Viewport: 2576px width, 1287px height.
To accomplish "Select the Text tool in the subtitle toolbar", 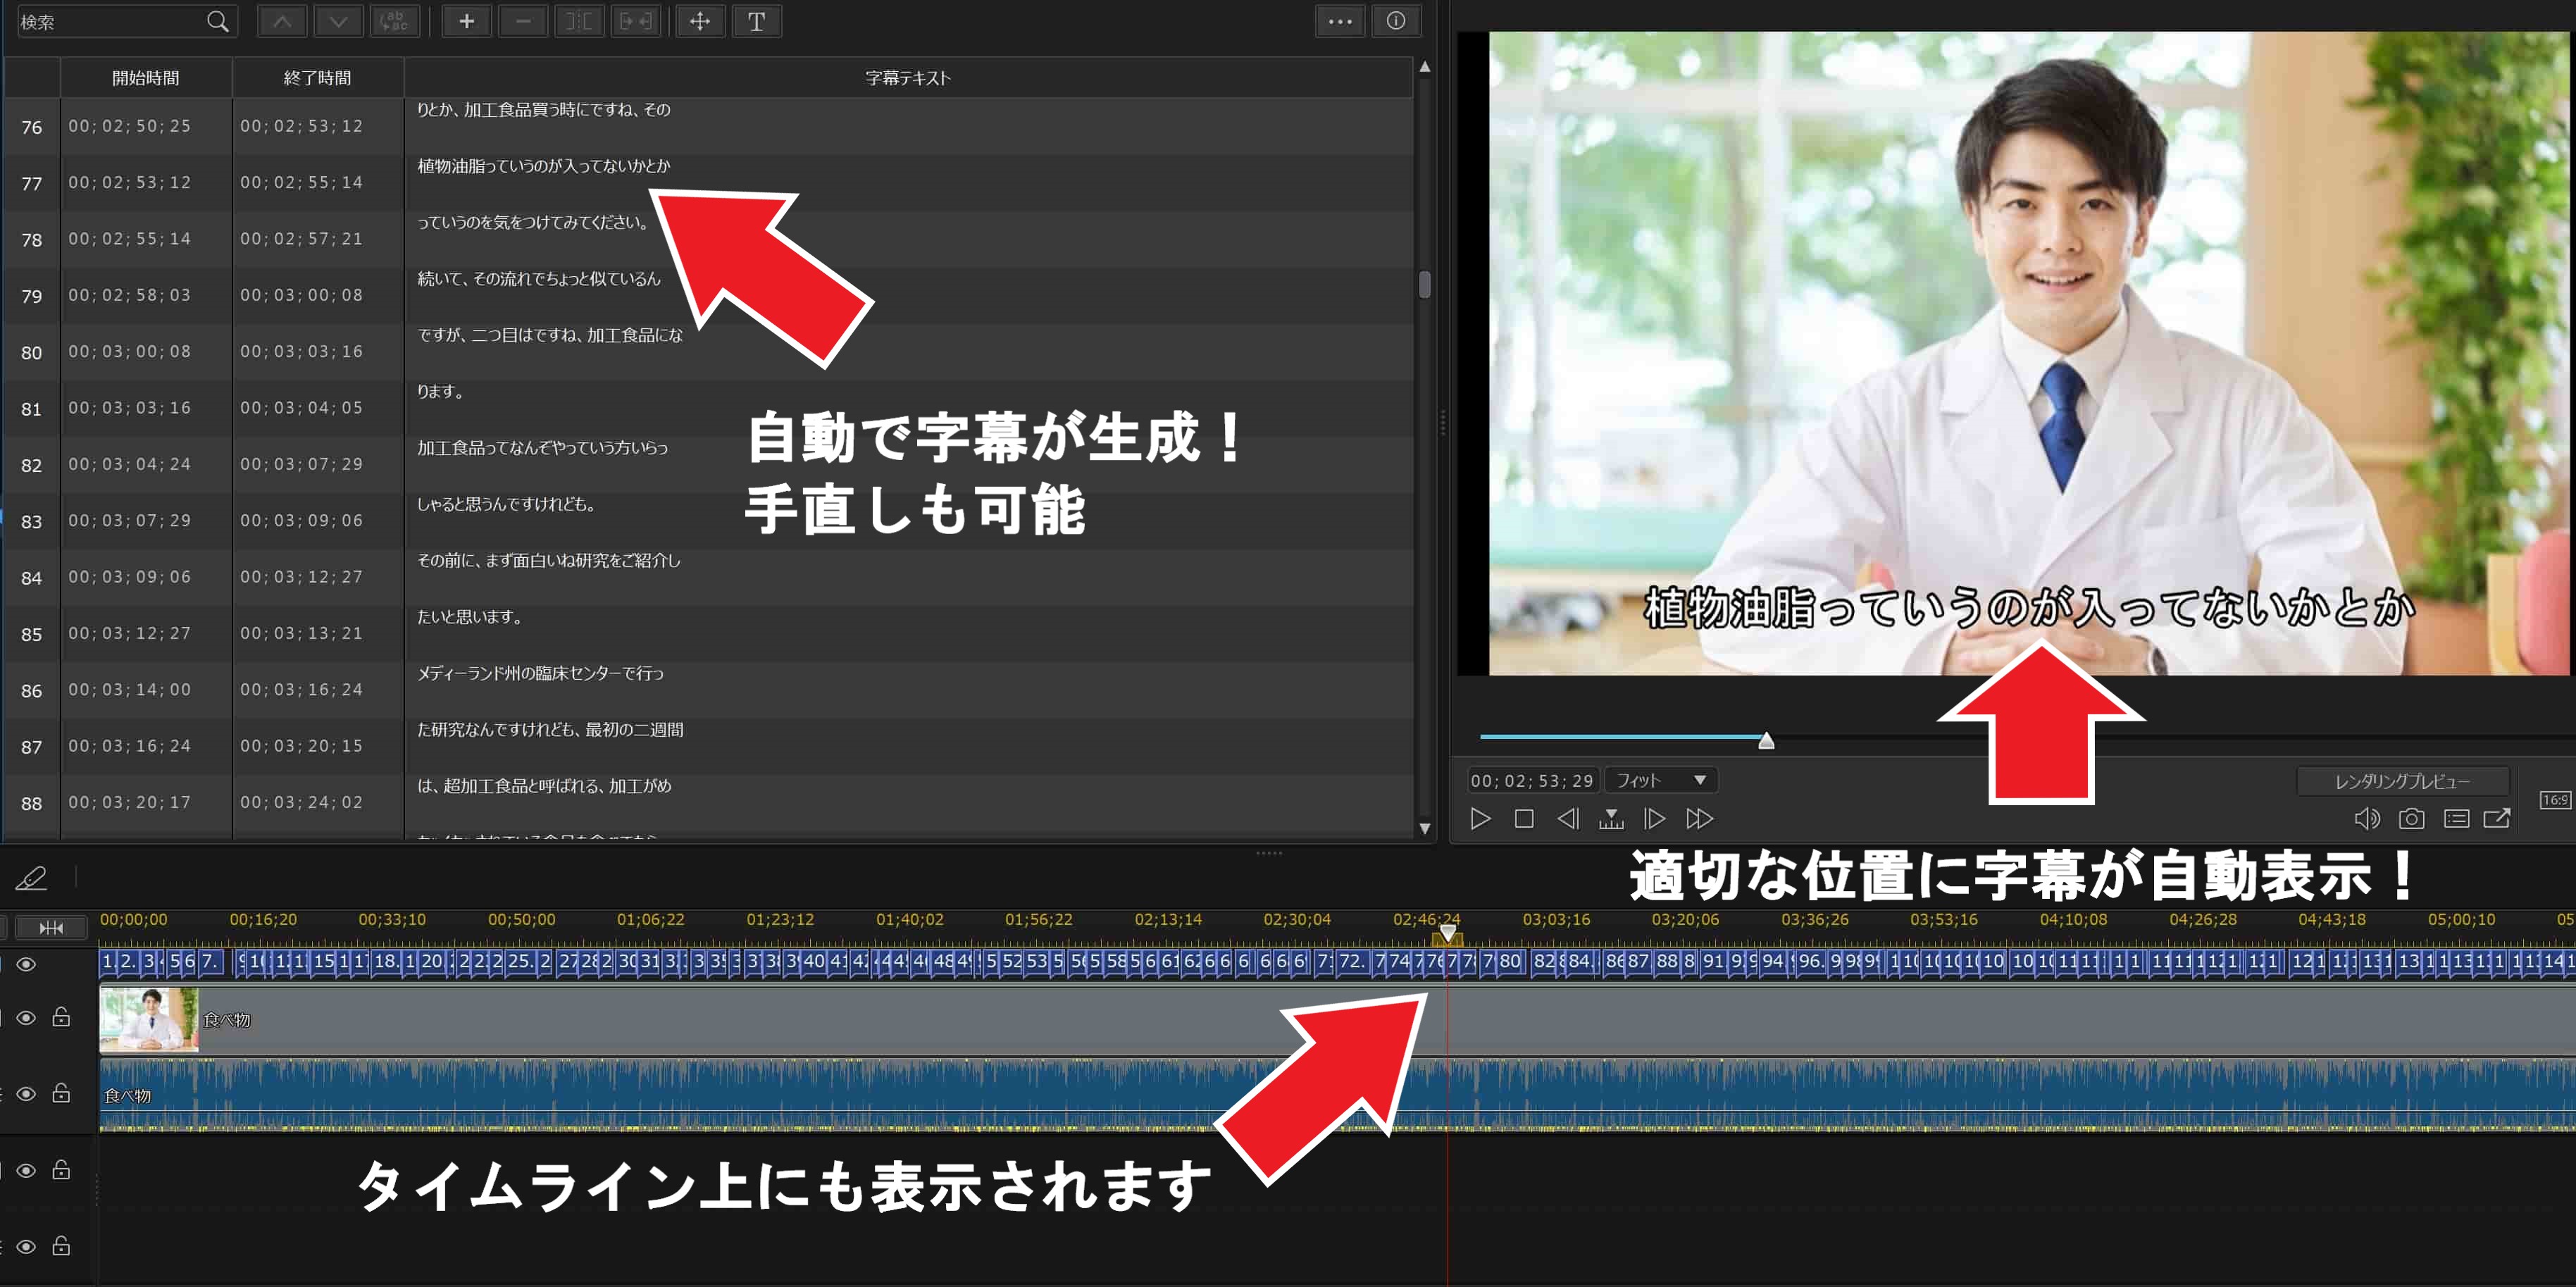I will [x=757, y=20].
